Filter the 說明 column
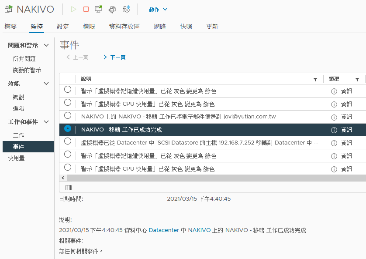Screen dimensions: 366x259 click(315, 79)
